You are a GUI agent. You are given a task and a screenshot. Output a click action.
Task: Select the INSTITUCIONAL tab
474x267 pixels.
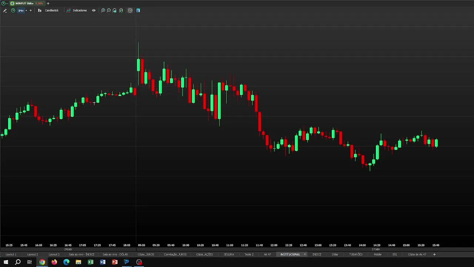point(290,254)
